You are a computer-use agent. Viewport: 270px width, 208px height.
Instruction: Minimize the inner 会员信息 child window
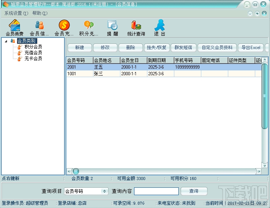[x=250, y=13]
